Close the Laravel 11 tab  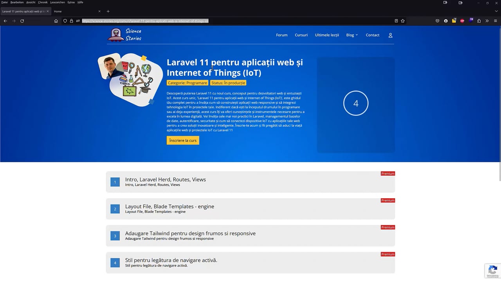click(48, 11)
